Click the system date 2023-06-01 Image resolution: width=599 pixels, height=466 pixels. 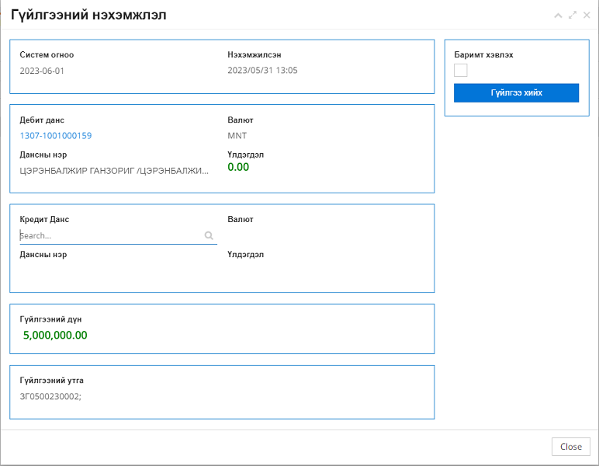42,71
